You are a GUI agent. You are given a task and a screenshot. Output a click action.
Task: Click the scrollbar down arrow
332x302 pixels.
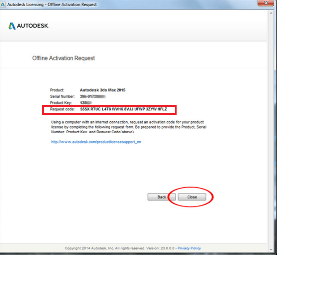pos(271,250)
